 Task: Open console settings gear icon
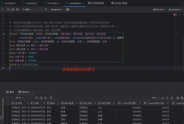point(17,10)
